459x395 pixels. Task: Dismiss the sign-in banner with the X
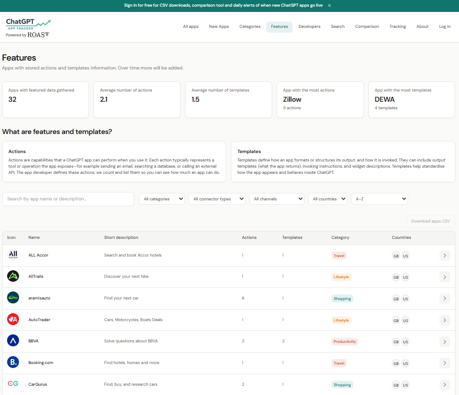[330, 6]
